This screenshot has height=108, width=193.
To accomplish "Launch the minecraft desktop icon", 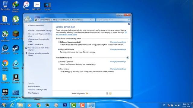I will point(16,35).
